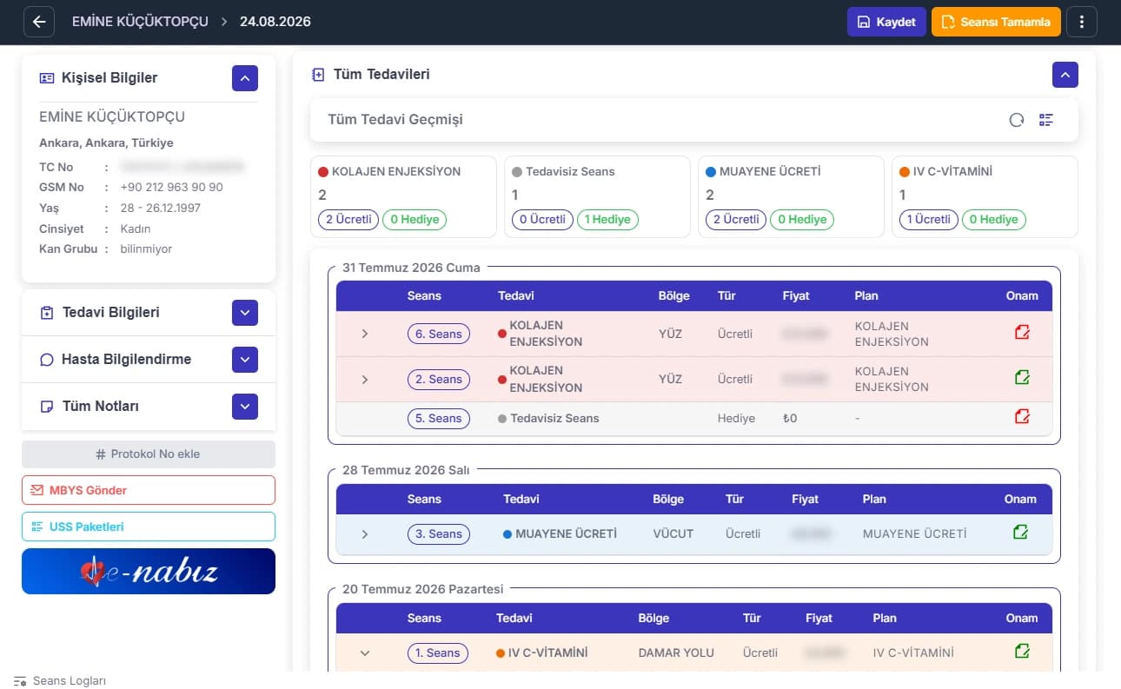This screenshot has width=1121, height=689.
Task: Open Seans Logları at the bottom left
Action: coord(60,681)
